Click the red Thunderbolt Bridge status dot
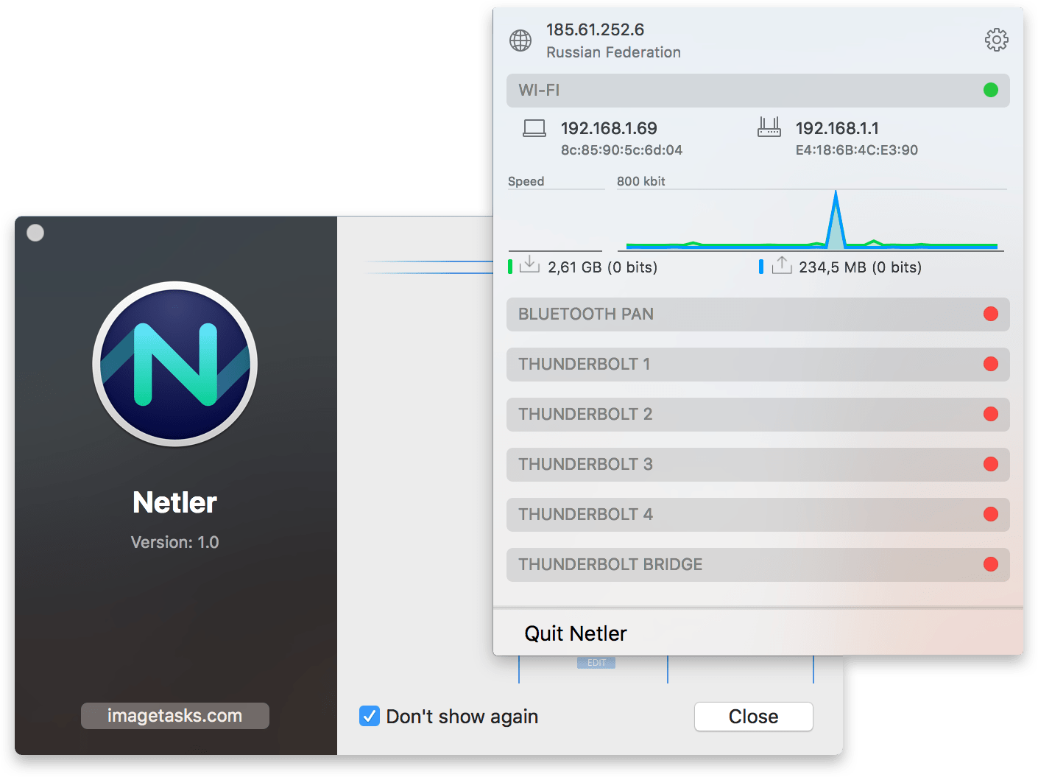 (x=991, y=564)
